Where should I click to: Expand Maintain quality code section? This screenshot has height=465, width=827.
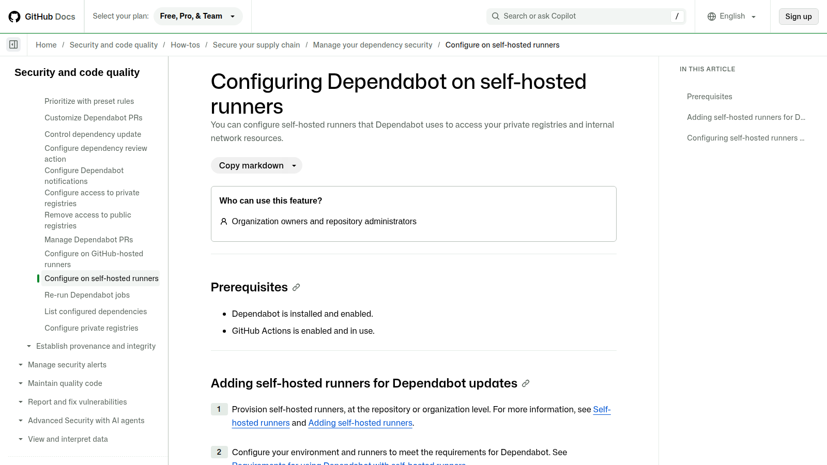21,383
